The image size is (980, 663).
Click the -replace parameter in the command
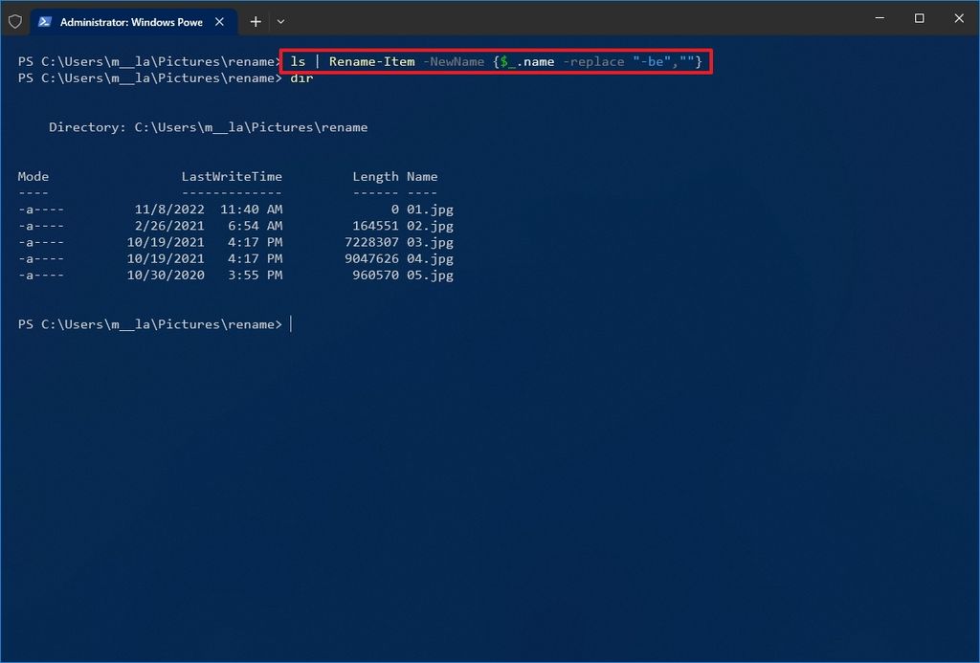[594, 61]
